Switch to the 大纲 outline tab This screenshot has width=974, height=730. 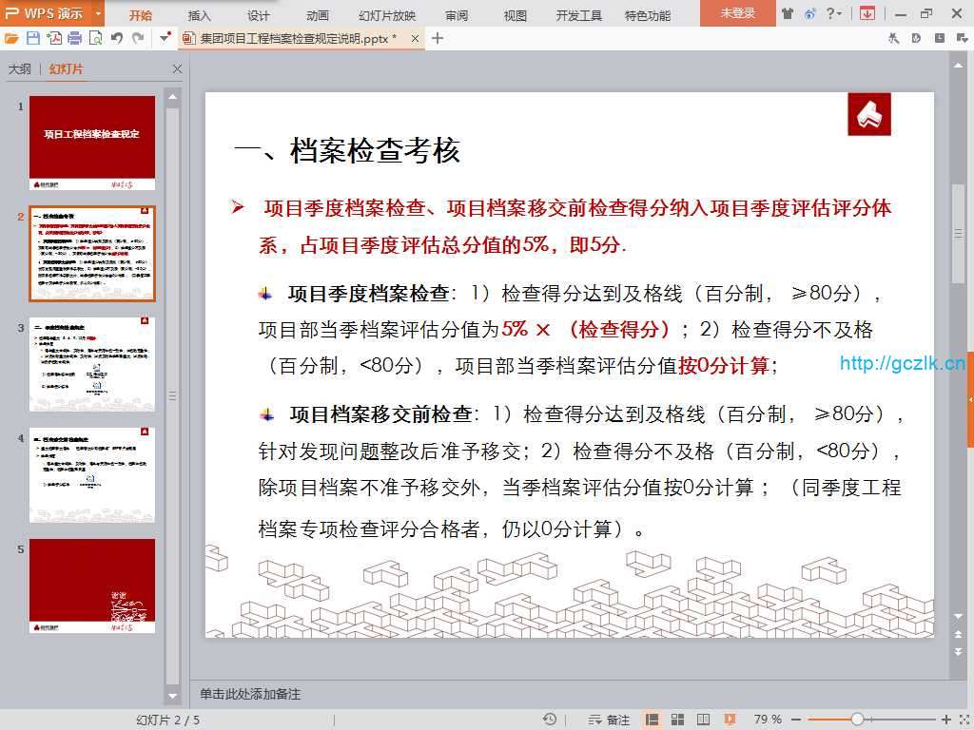[20, 69]
